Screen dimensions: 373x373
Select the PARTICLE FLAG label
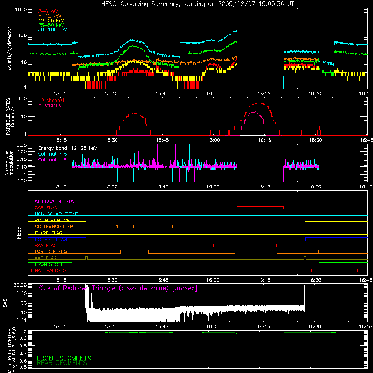tap(52, 251)
